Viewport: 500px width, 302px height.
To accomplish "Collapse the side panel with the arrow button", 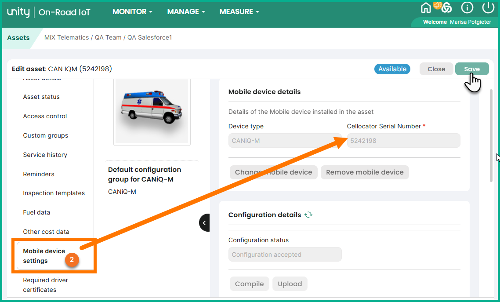I will [204, 223].
